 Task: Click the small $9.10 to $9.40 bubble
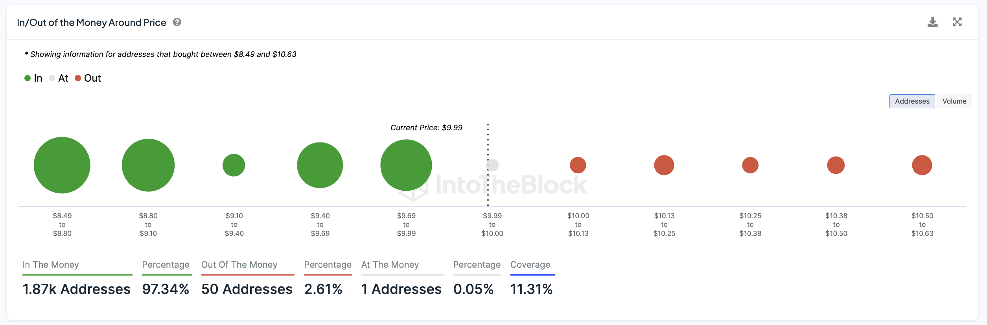234,165
